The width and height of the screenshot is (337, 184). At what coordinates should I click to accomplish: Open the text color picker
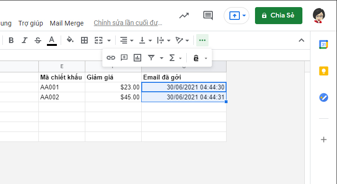tap(52, 40)
